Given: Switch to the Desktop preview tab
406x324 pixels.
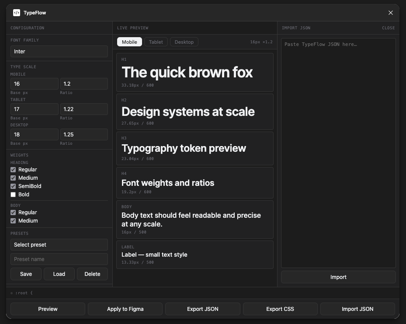Looking at the screenshot, I should tap(184, 42).
